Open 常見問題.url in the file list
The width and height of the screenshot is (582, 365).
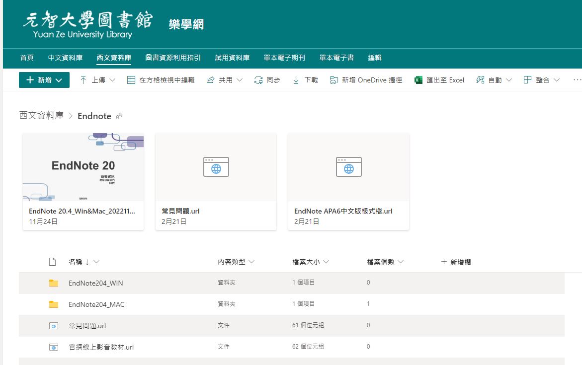point(87,326)
